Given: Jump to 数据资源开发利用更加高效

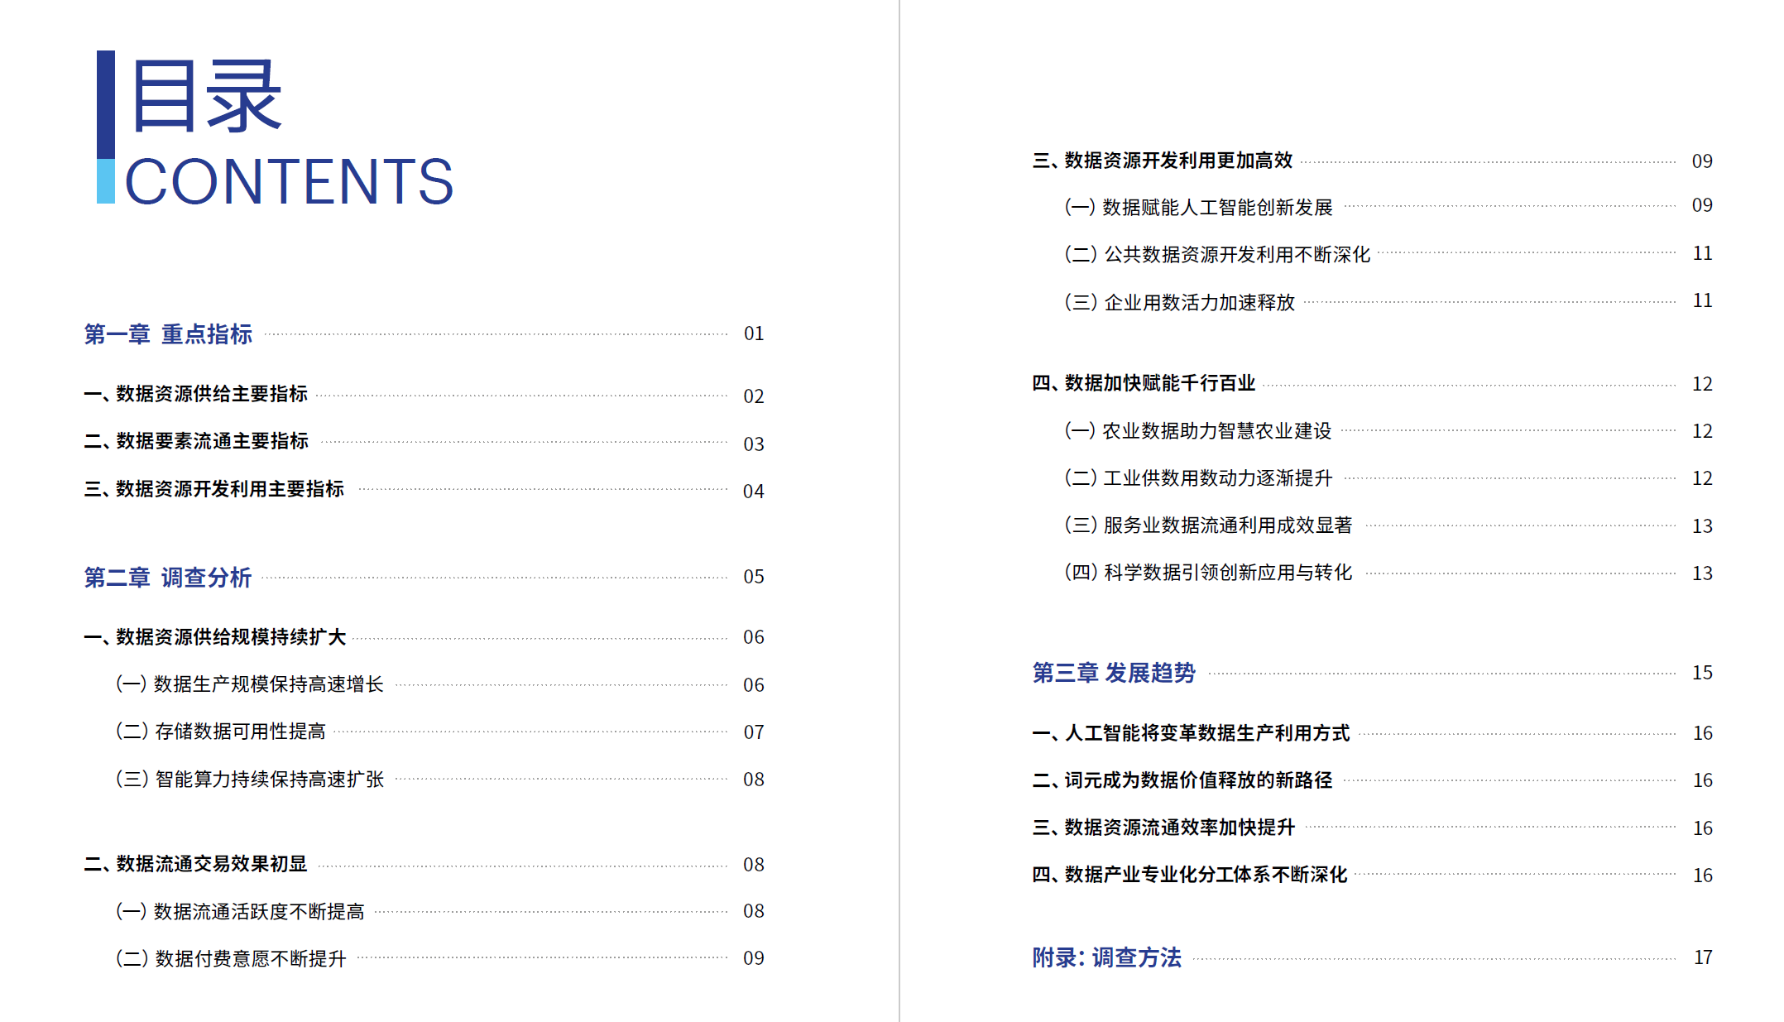Looking at the screenshot, I should point(1163,161).
